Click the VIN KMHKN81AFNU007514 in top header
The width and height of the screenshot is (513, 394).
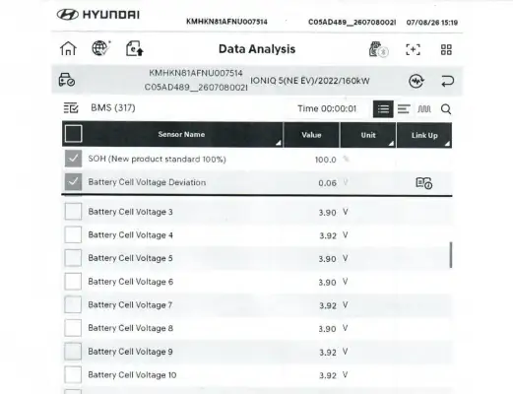tap(226, 22)
